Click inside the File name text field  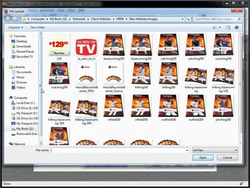118,150
